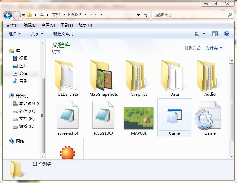Open the 编辑(E) menu
The image size is (237, 183).
coord(30,25)
